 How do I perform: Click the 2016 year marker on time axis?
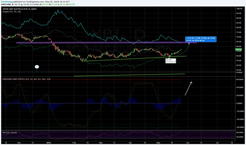[49, 143]
